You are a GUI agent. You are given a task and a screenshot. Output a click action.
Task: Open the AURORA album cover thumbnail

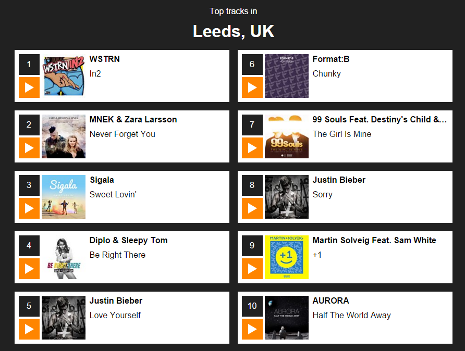(x=287, y=318)
